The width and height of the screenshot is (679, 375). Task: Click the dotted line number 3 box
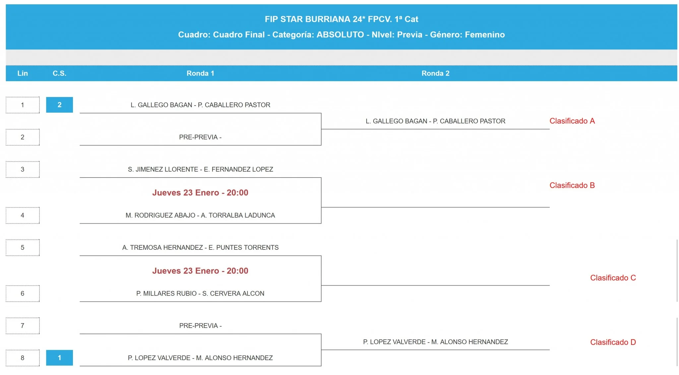click(x=23, y=169)
